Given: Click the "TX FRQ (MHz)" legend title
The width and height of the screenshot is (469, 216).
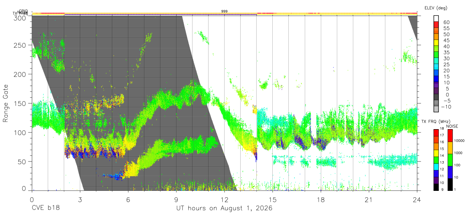Looking at the screenshot, I should pyautogui.click(x=435, y=122).
